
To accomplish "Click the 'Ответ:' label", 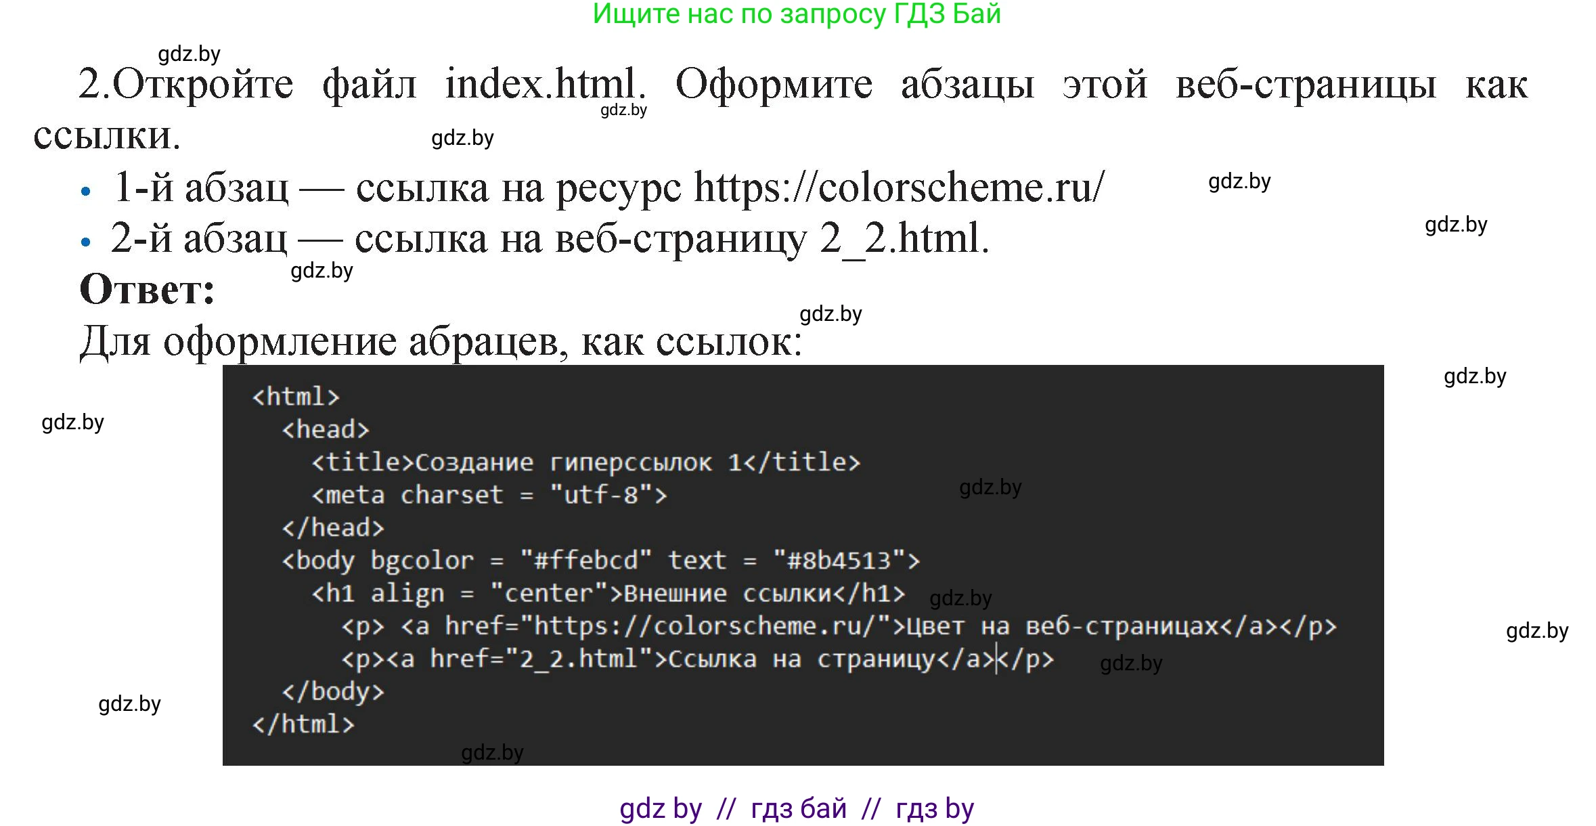I will point(146,290).
